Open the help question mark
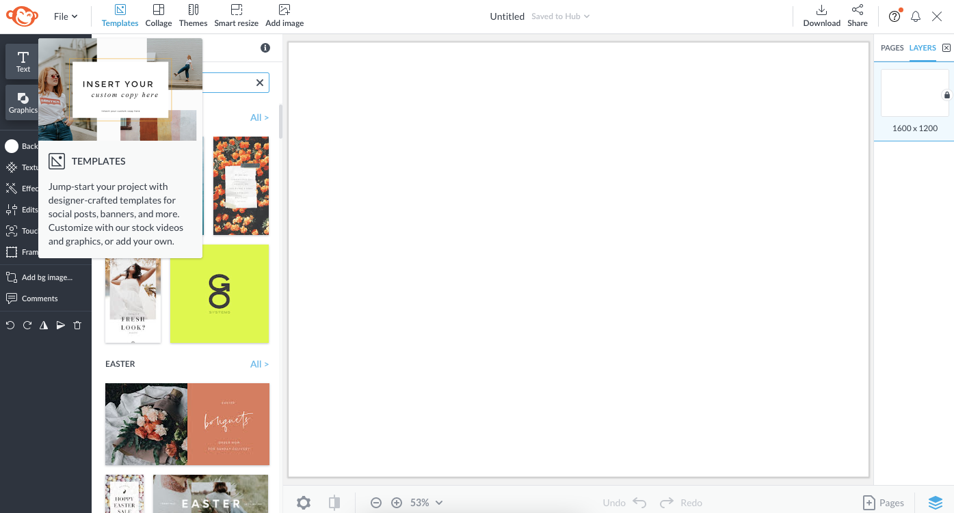The image size is (954, 513). point(895,16)
